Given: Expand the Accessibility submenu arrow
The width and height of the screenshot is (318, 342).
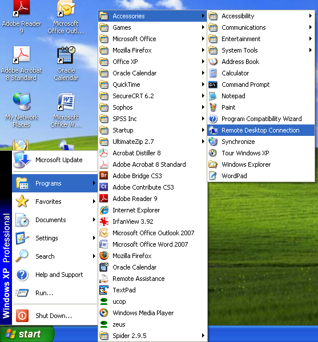Looking at the screenshot, I should 310,16.
